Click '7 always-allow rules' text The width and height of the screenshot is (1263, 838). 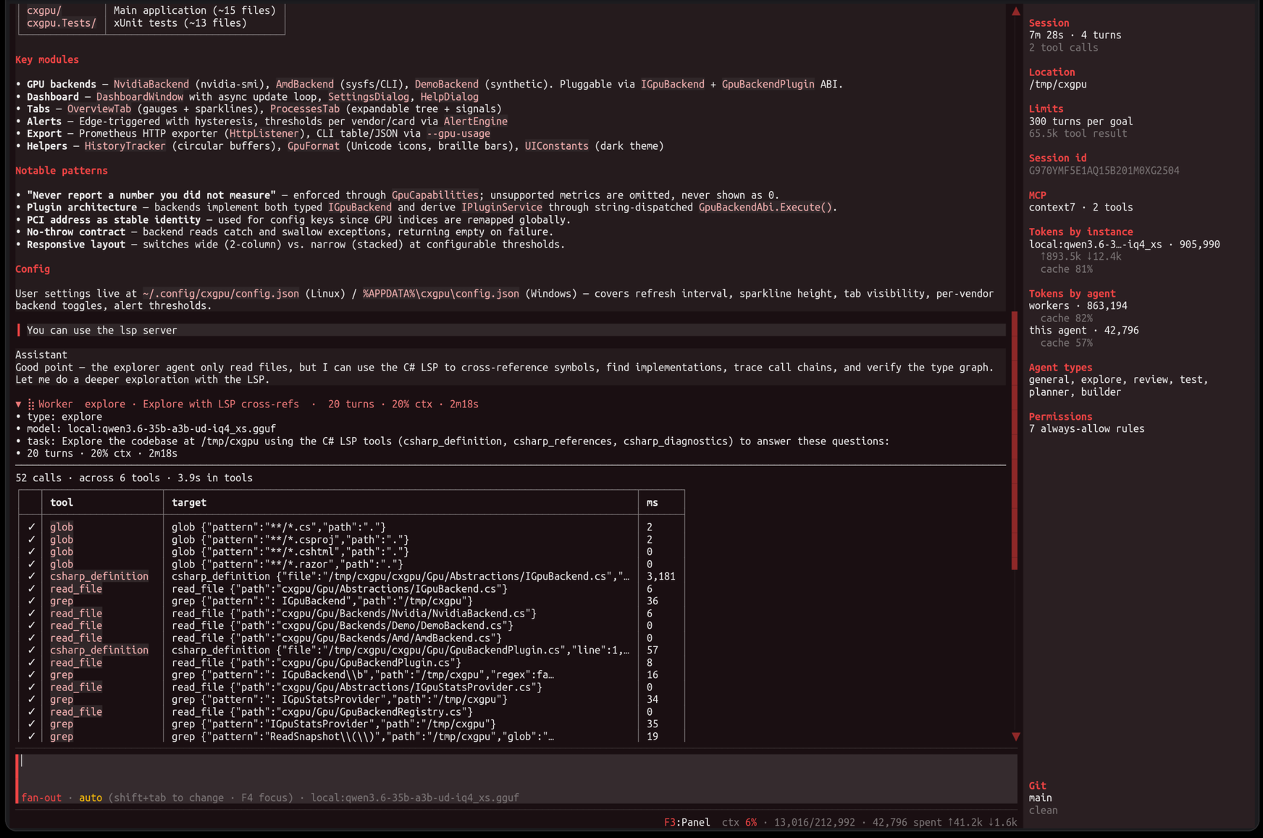[x=1086, y=428]
